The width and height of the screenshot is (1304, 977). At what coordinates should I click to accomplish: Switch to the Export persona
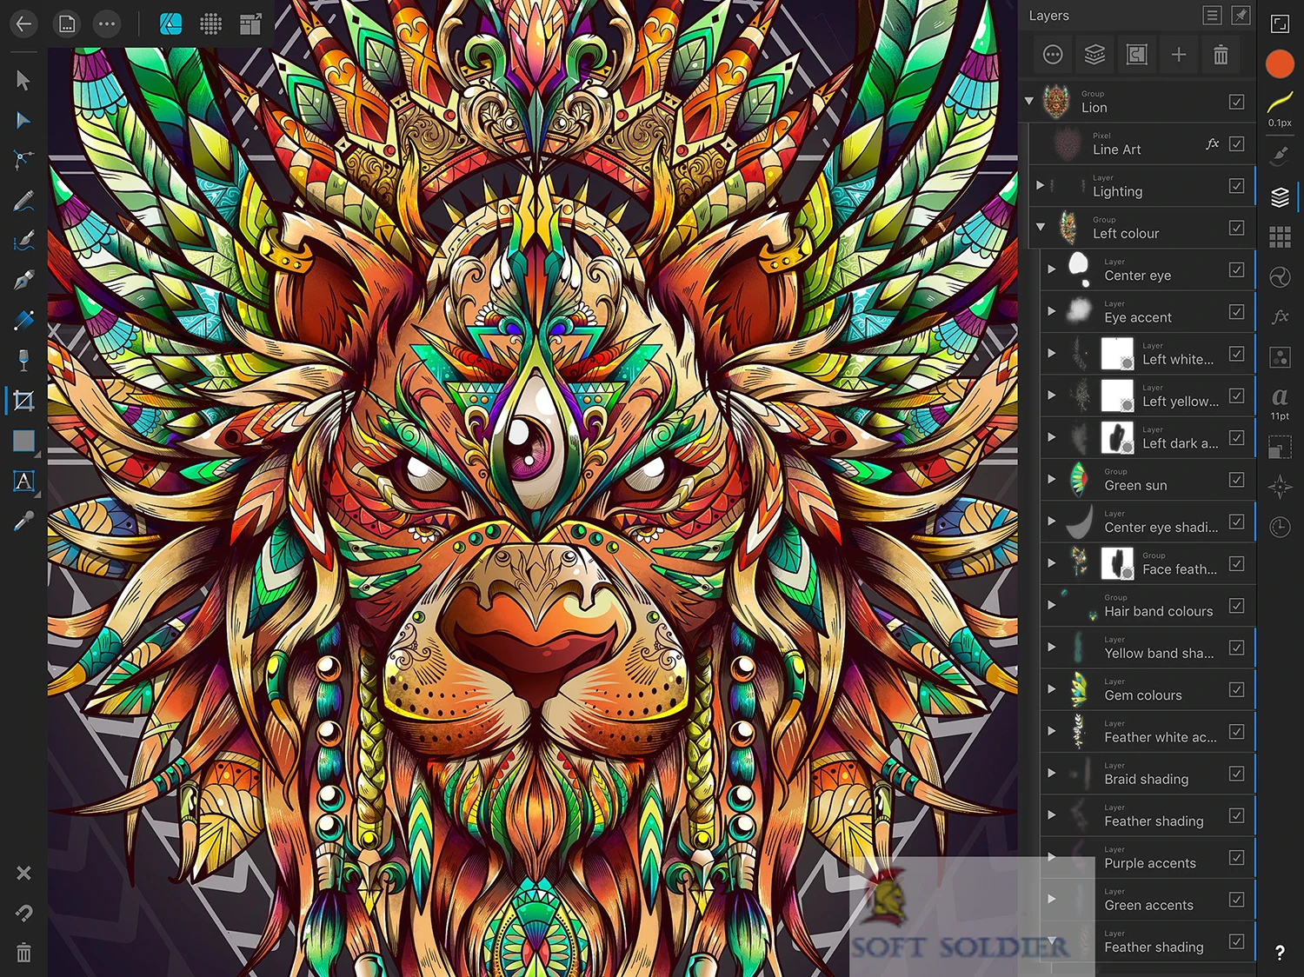[250, 24]
